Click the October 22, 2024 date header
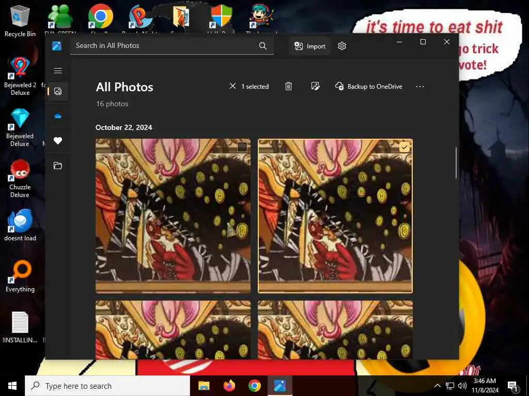The height and width of the screenshot is (396, 529). coord(124,127)
